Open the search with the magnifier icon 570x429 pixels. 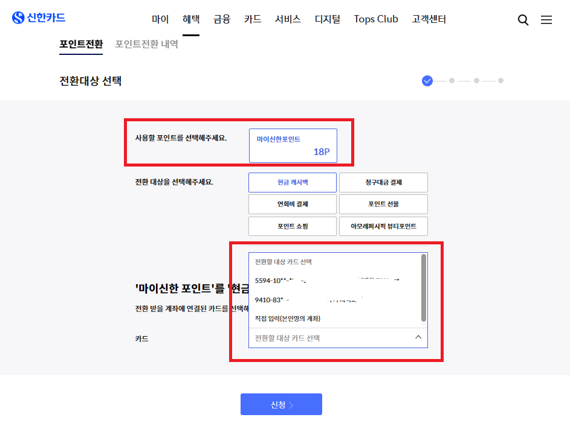(522, 19)
